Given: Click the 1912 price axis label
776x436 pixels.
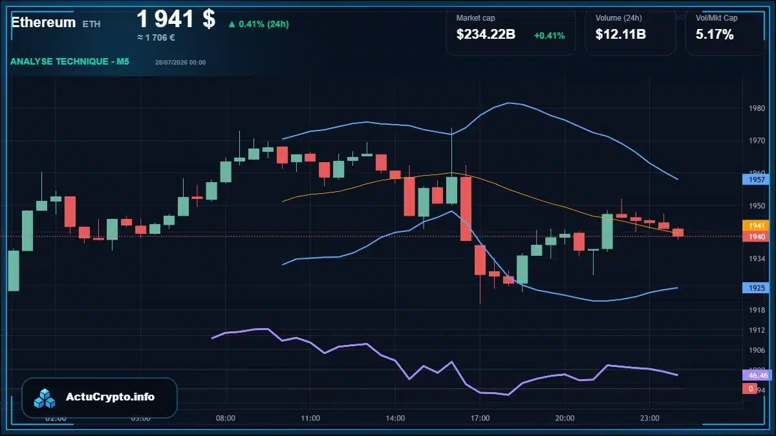Looking at the screenshot, I should (x=757, y=330).
